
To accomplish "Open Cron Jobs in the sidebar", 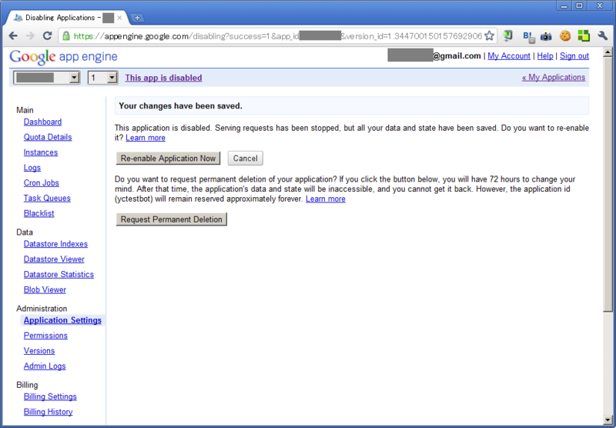I will [x=42, y=183].
